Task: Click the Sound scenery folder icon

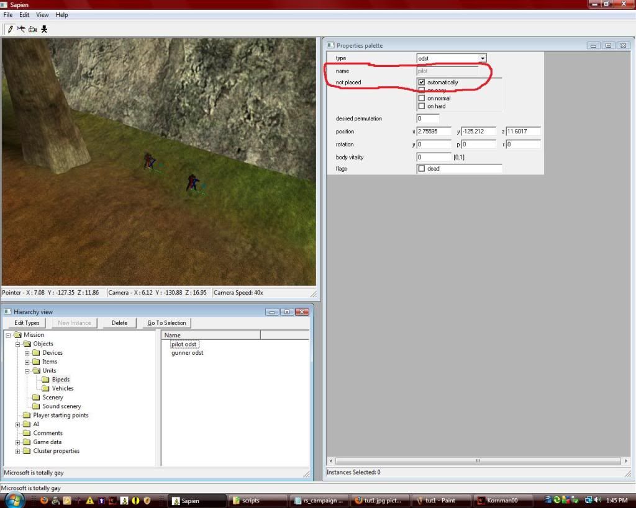Action: 36,406
